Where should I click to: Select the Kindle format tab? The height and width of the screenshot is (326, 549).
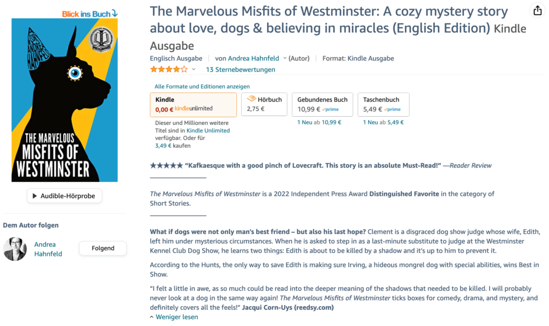[x=194, y=104]
